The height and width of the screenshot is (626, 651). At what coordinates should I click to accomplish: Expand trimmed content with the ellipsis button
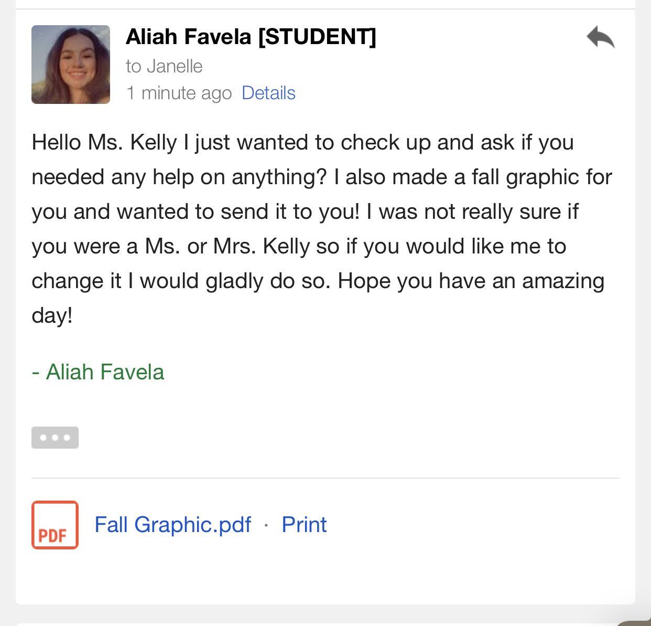point(55,438)
